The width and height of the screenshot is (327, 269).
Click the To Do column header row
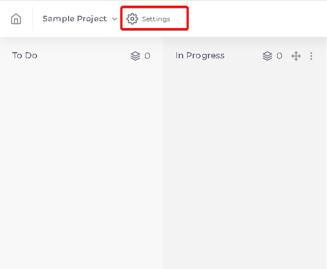tap(81, 55)
